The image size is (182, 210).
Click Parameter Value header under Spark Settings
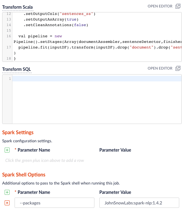115,150
